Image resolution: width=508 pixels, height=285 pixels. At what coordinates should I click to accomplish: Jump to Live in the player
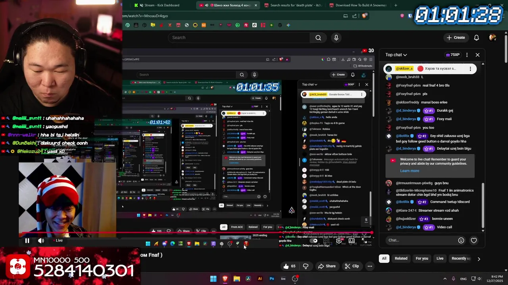click(x=59, y=241)
